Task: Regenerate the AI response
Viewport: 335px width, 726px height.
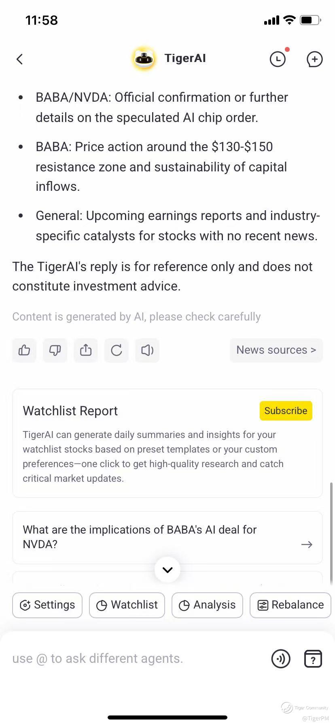Action: [117, 350]
